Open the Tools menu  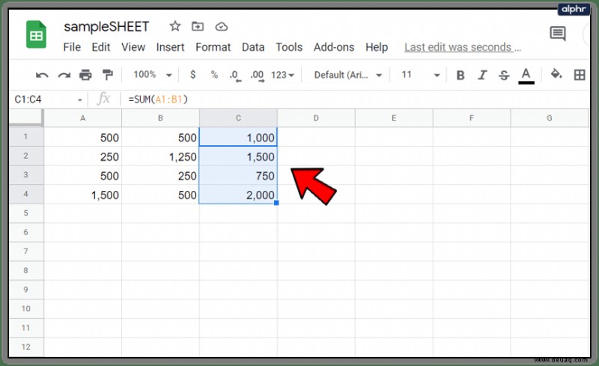[x=289, y=47]
